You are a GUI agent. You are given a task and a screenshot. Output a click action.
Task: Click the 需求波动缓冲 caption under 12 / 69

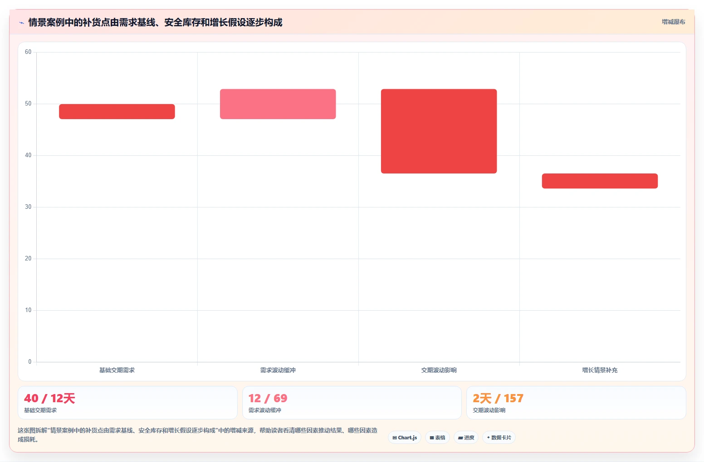pyautogui.click(x=265, y=410)
